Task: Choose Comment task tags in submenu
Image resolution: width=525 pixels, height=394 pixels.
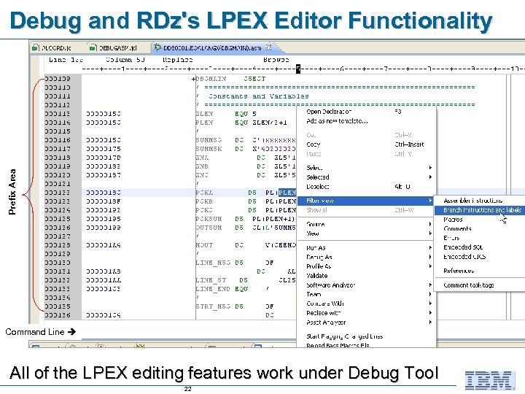Action: 468,285
